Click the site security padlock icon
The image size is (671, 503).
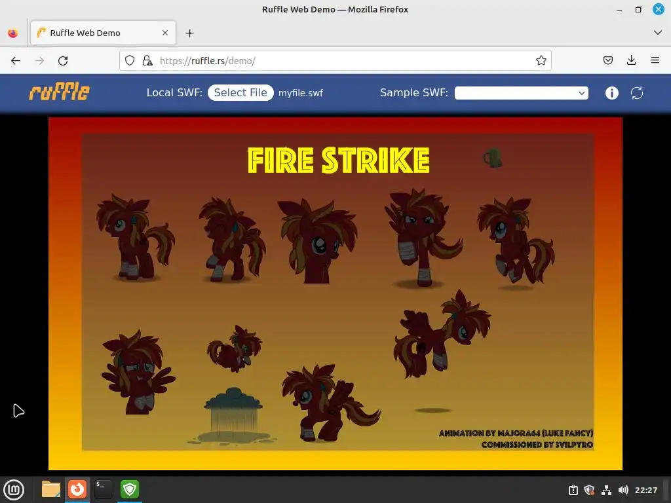pyautogui.click(x=147, y=60)
